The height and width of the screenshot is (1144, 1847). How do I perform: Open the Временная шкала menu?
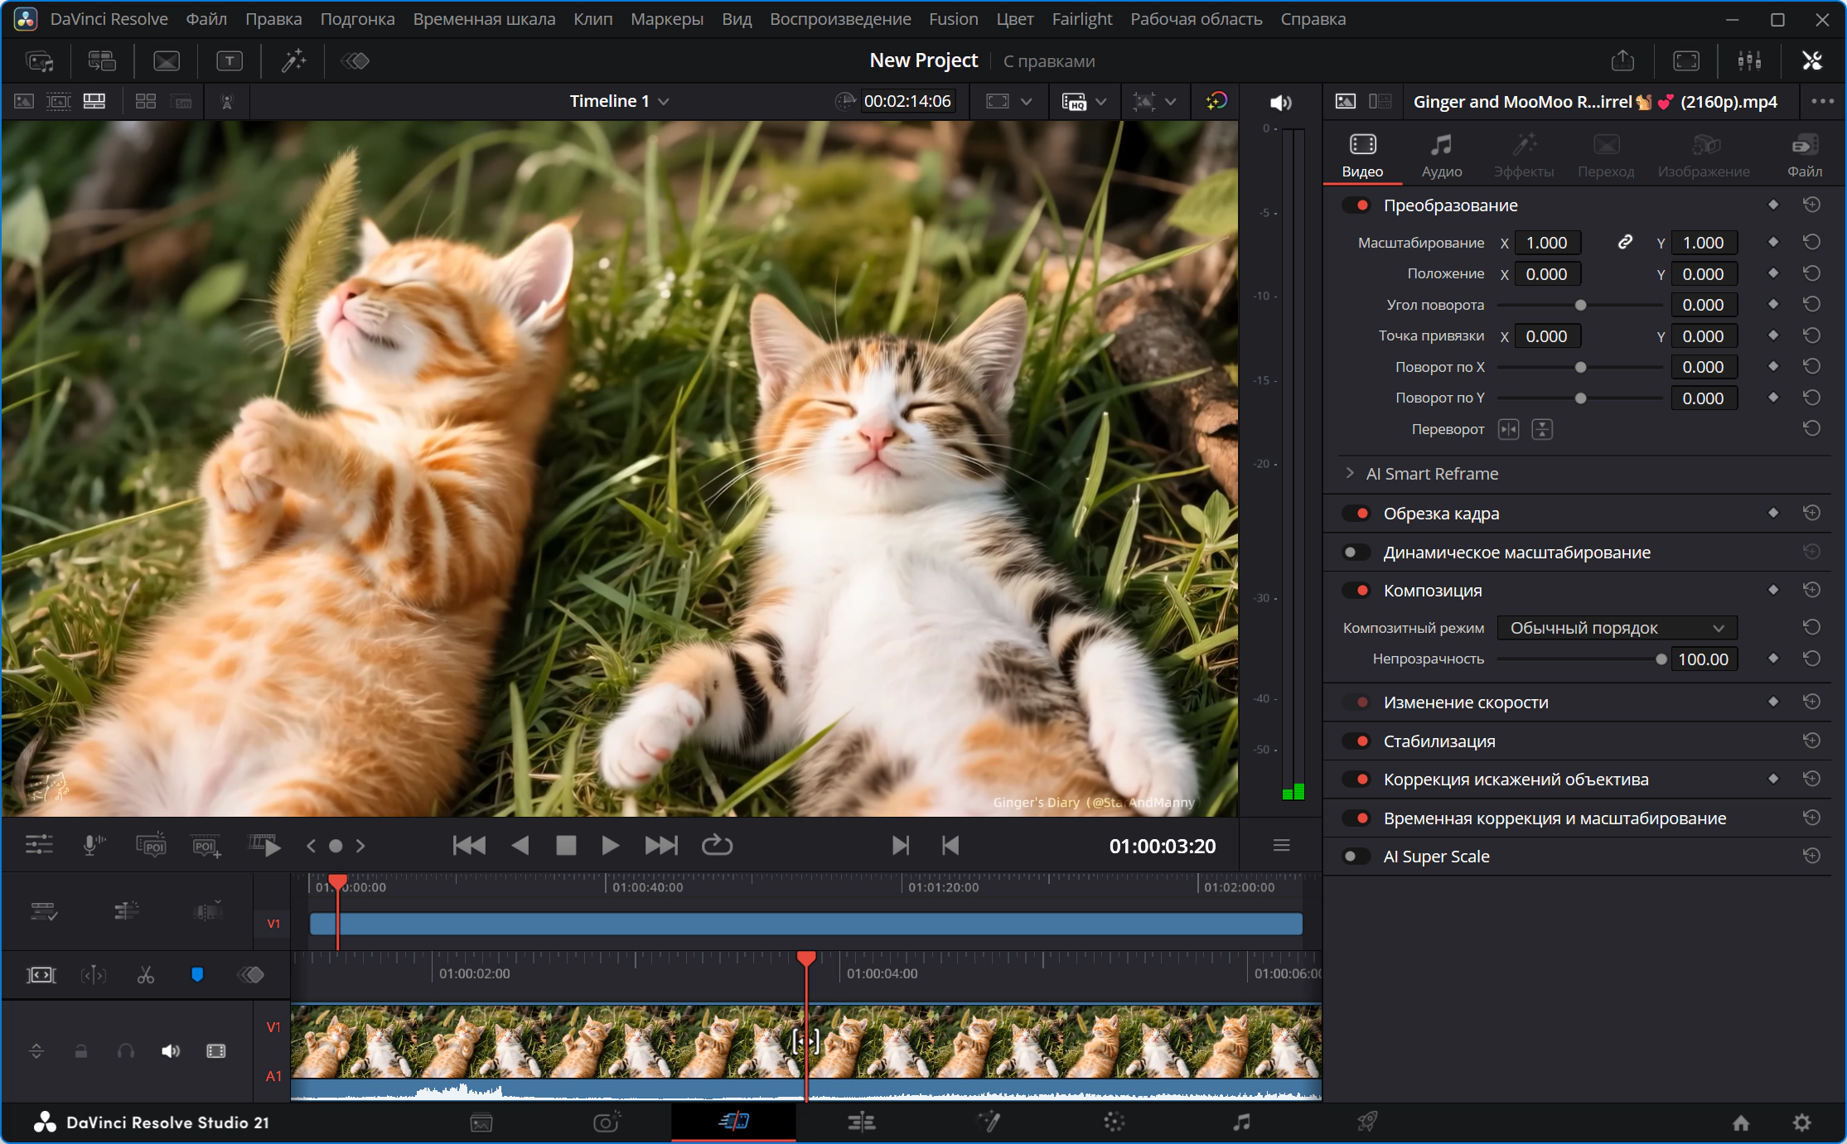click(484, 19)
